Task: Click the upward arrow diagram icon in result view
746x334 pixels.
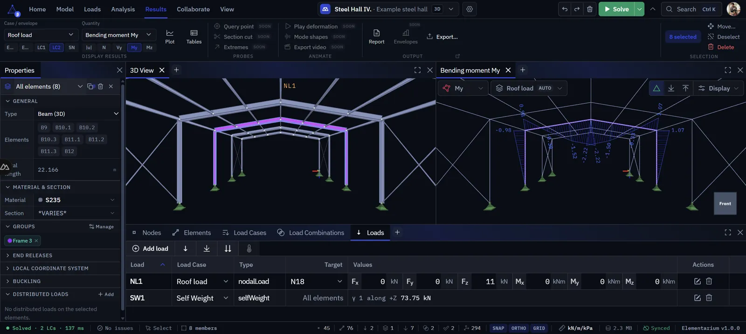Action: point(685,88)
